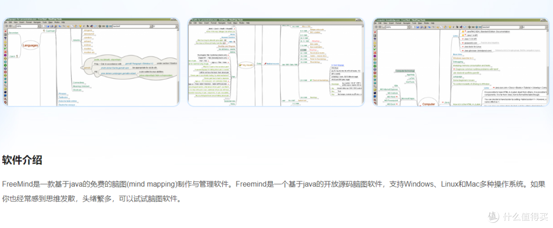
Task: Select the My Health root node
Action: click(246, 65)
